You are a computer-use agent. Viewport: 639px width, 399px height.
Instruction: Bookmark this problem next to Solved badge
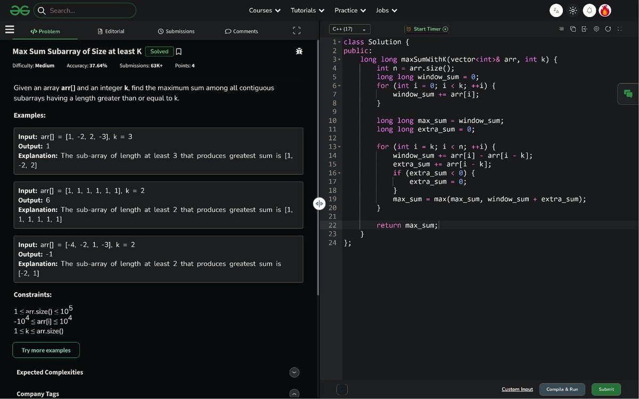coord(179,52)
